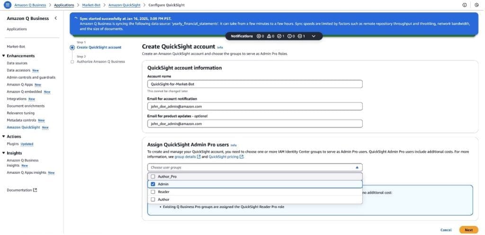Click the clock icon in top-right corner

476,5
